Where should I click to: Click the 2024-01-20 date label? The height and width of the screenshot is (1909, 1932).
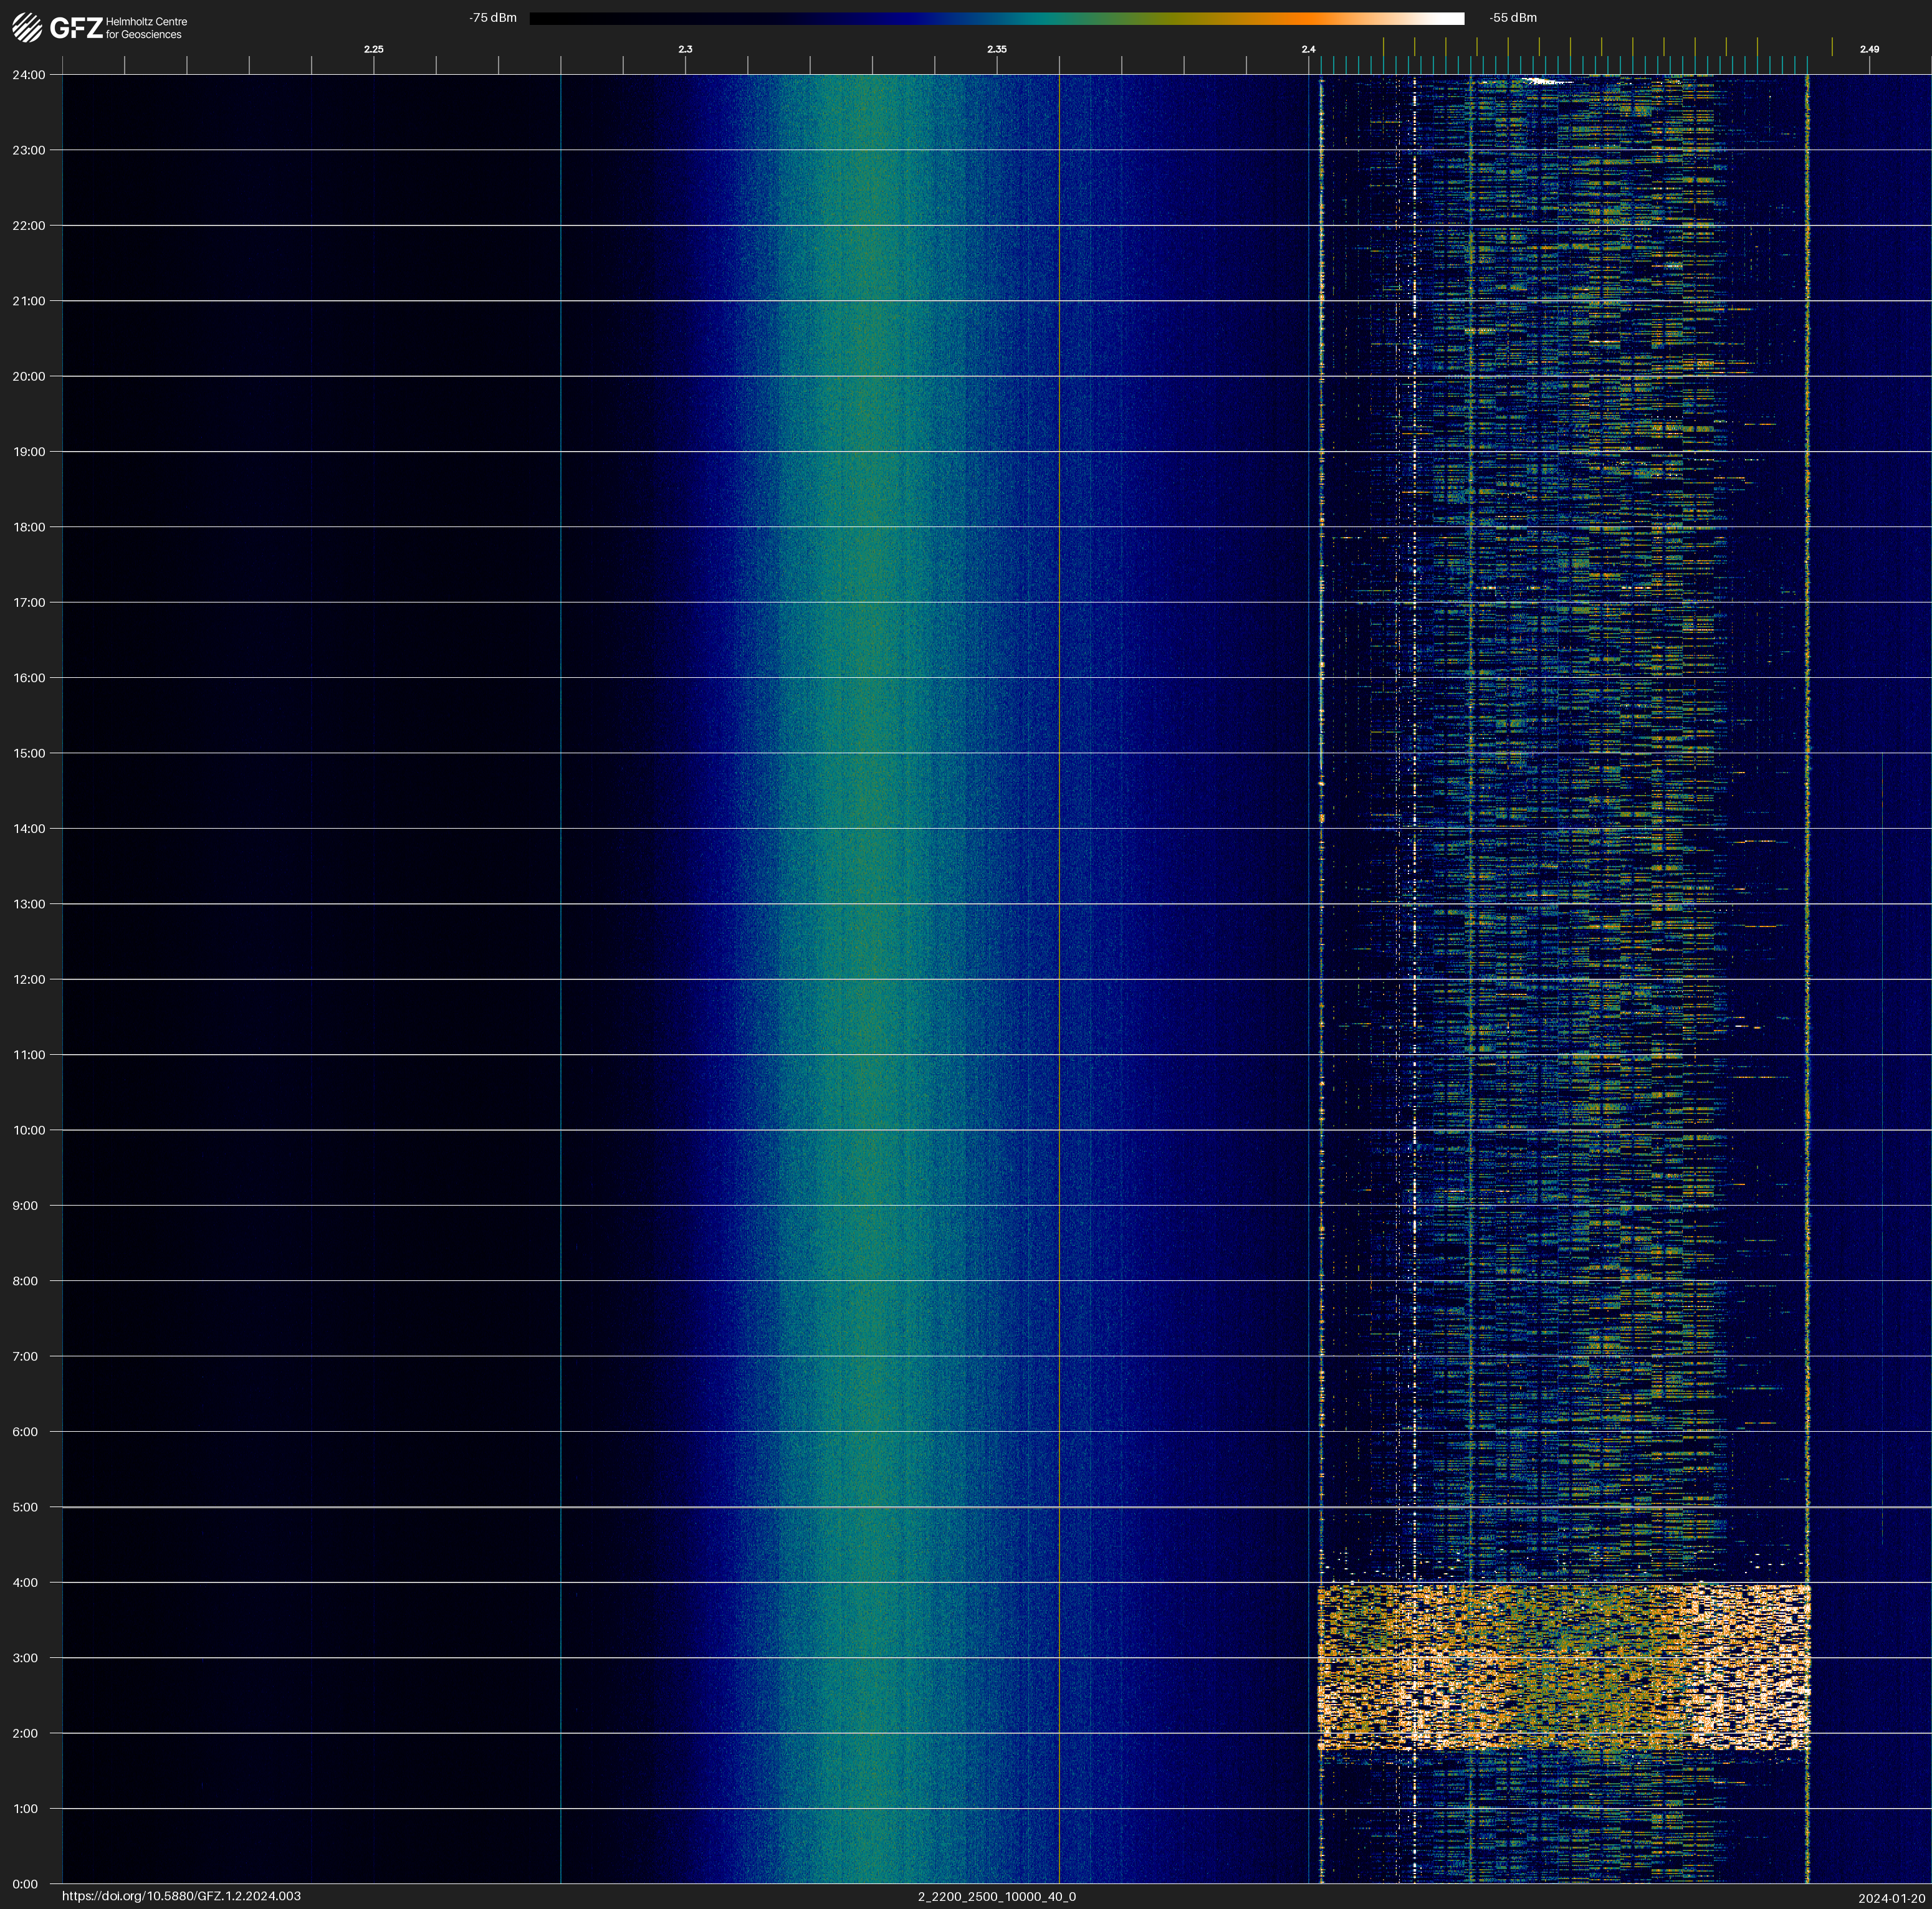(1891, 1898)
